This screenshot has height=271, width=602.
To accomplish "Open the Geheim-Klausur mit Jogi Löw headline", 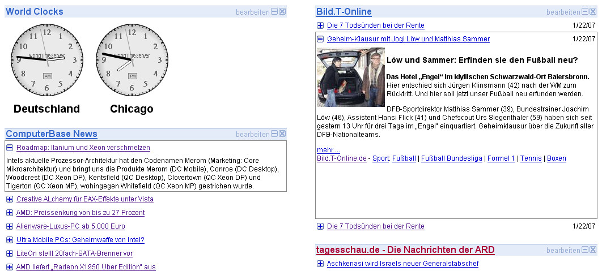I will point(409,39).
